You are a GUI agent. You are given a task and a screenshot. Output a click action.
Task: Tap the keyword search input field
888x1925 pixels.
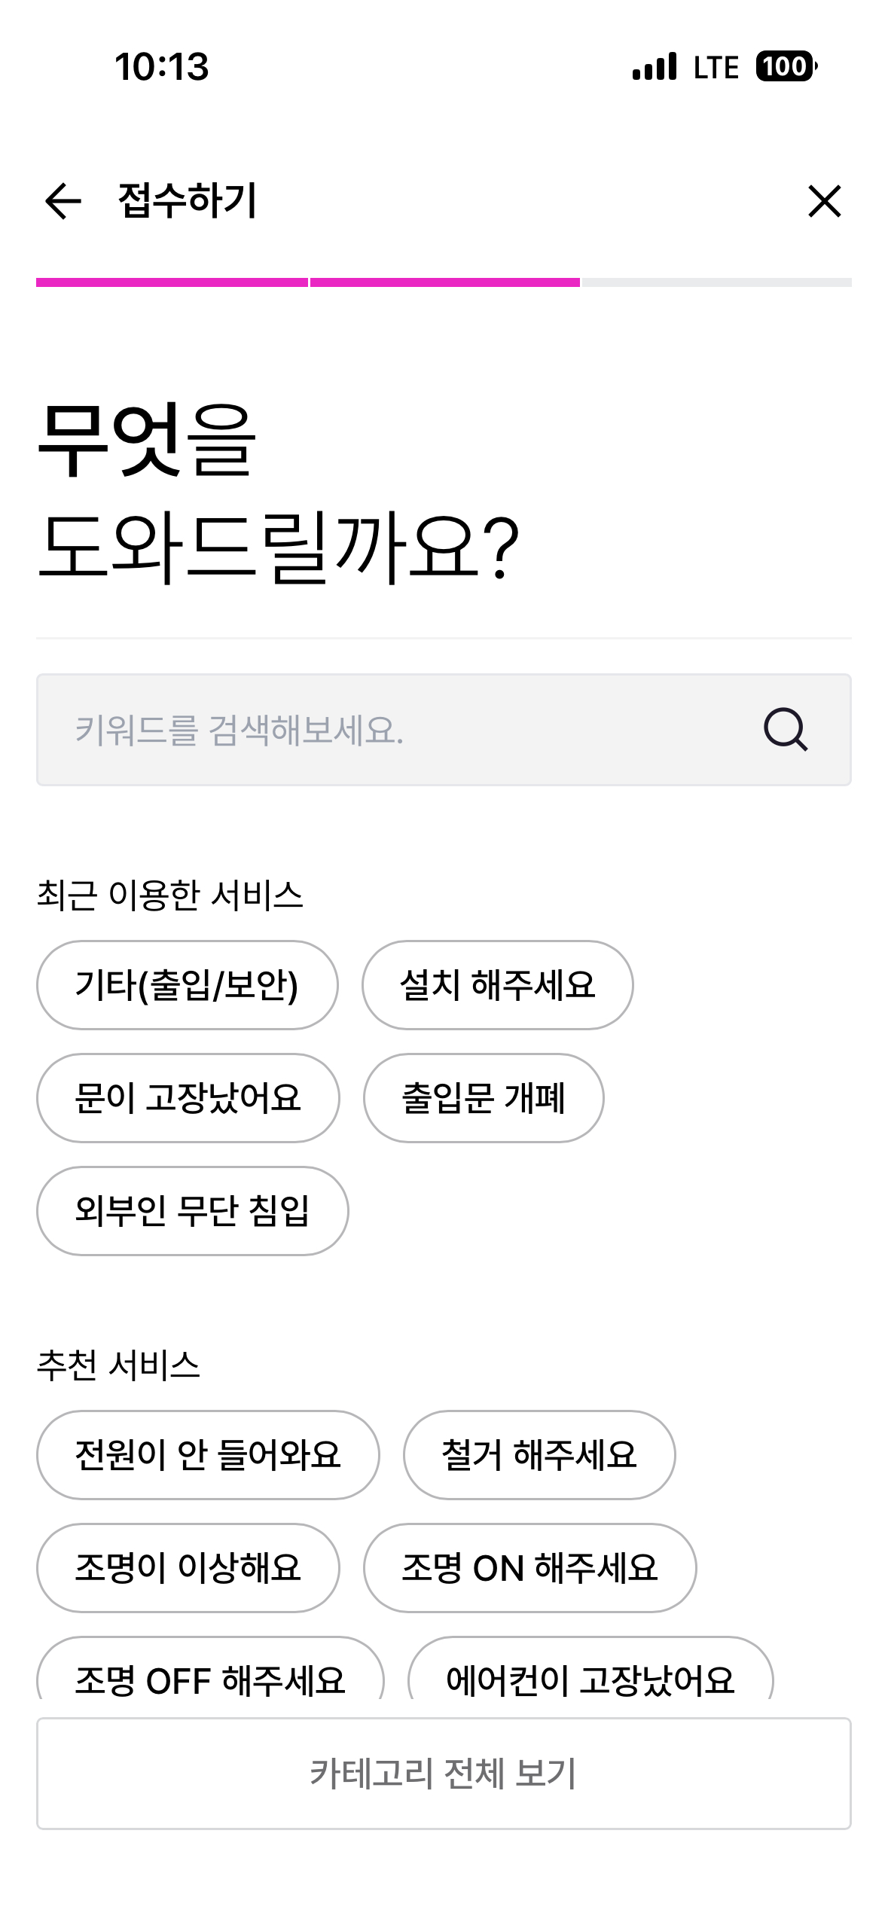point(392,730)
